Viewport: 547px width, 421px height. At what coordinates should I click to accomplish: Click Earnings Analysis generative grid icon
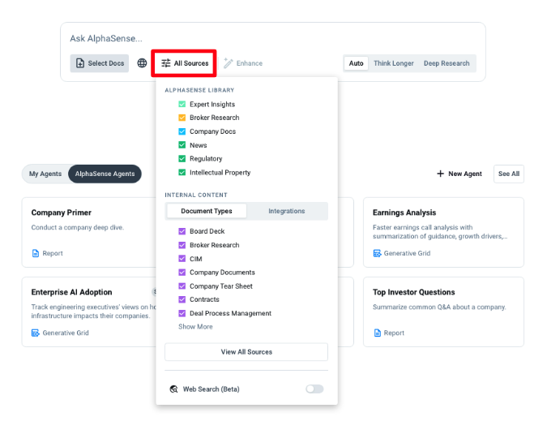pyautogui.click(x=377, y=253)
